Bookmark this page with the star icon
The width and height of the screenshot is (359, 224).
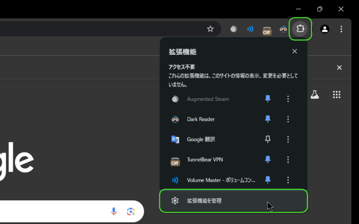point(210,29)
